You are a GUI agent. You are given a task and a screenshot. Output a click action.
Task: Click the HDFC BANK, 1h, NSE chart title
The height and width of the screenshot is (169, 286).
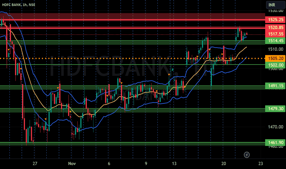[19, 5]
